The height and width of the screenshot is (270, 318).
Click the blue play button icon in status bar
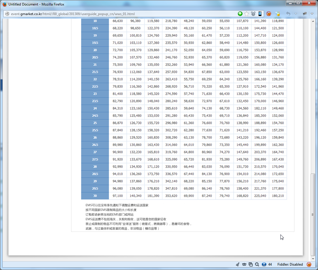264,264
